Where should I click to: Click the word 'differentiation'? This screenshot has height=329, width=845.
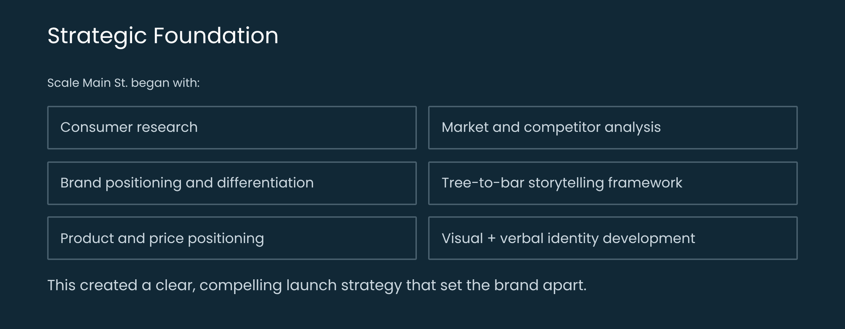(x=265, y=183)
